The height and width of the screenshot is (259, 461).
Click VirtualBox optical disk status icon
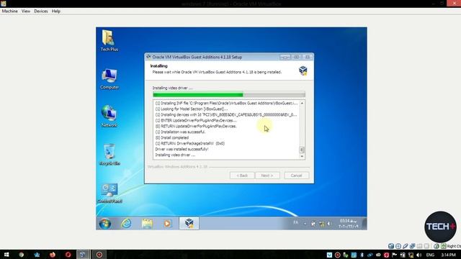pos(398,246)
